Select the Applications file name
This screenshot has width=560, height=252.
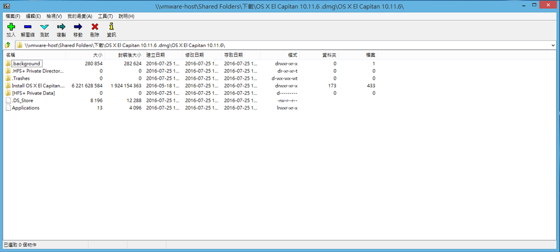(x=26, y=108)
